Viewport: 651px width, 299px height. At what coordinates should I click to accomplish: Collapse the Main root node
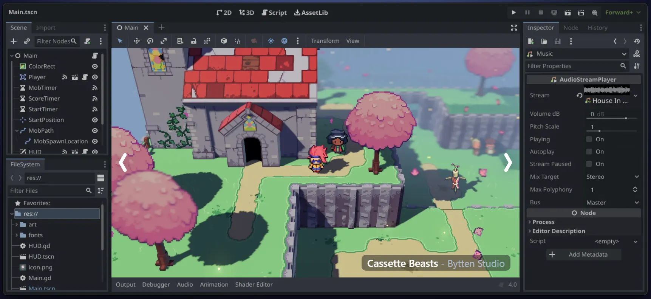(x=12, y=56)
